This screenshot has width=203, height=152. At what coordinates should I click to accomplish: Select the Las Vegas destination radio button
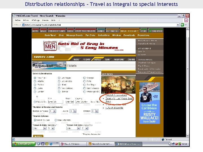point(59,78)
